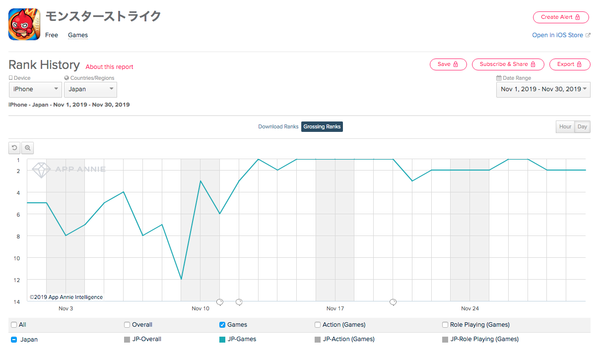This screenshot has width=600, height=355.
Task: Click the Nov 10 axis label
Action: pyautogui.click(x=200, y=308)
